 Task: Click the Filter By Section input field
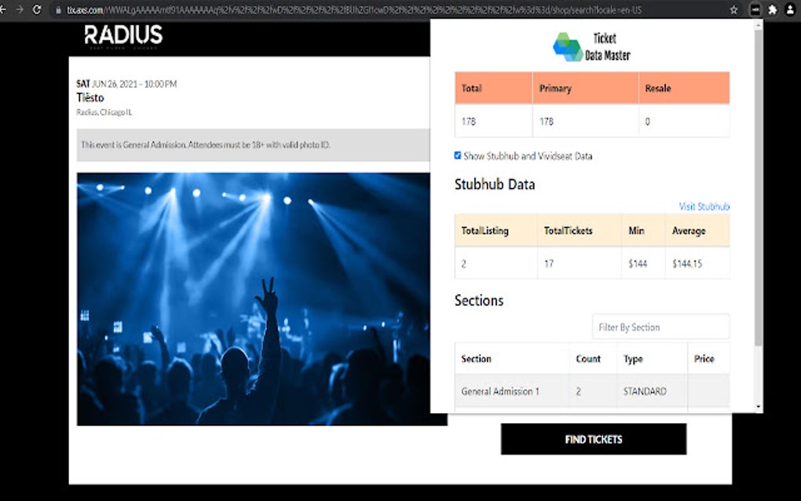[660, 327]
